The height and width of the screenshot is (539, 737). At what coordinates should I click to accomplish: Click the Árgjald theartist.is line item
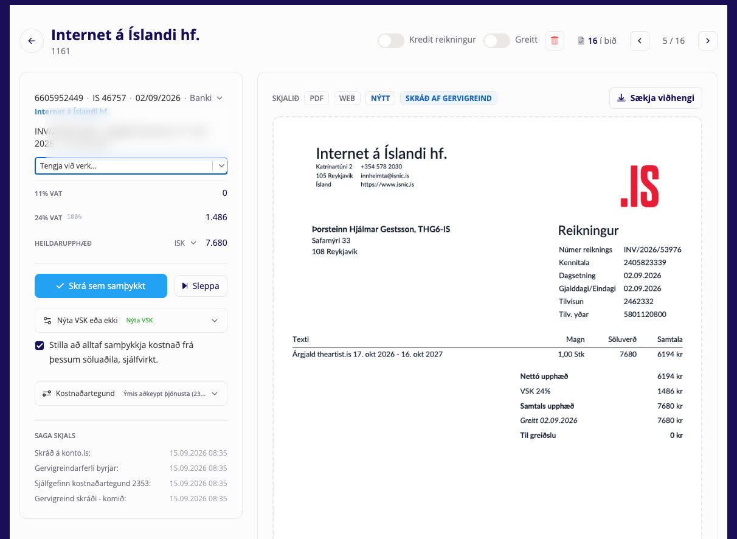click(367, 354)
